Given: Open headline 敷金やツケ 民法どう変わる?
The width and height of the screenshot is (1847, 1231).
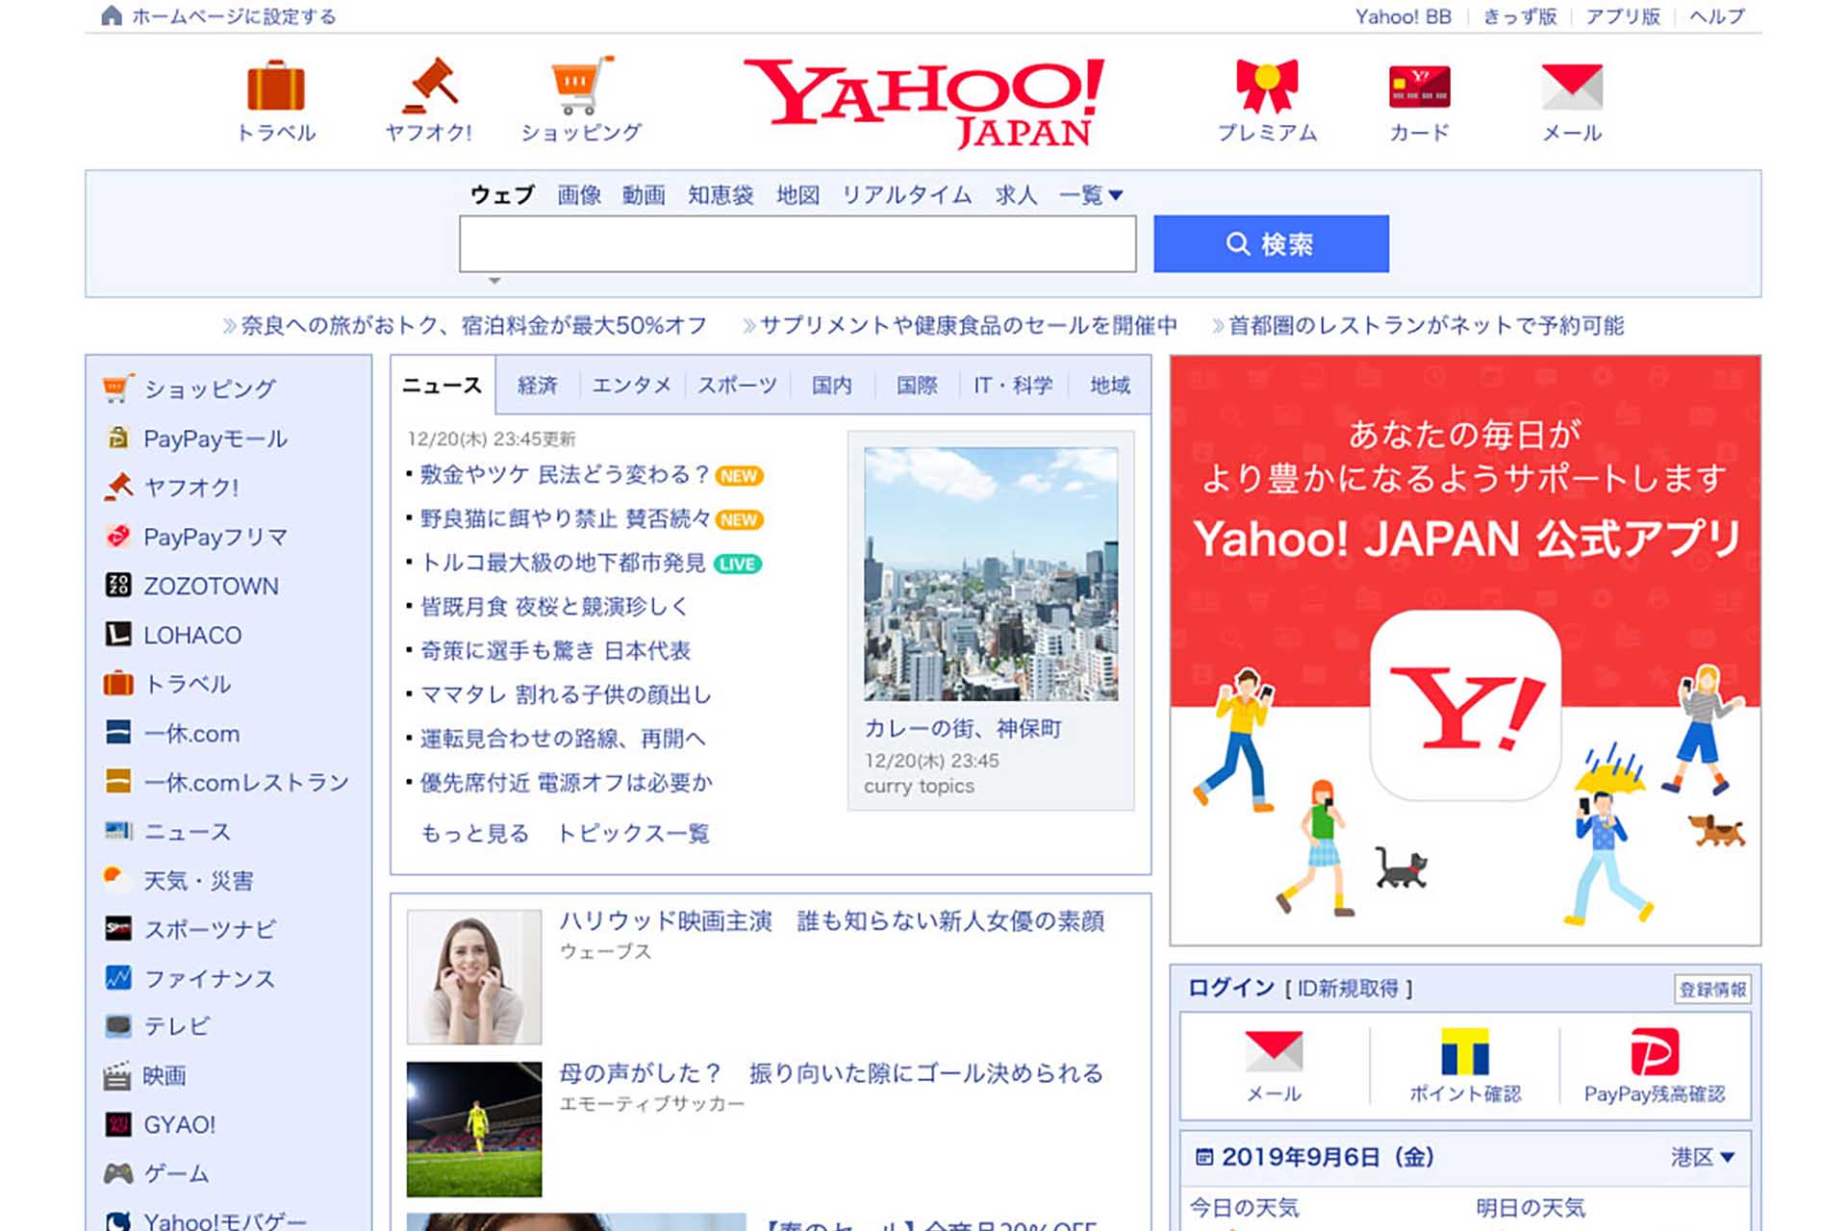Looking at the screenshot, I should [565, 474].
